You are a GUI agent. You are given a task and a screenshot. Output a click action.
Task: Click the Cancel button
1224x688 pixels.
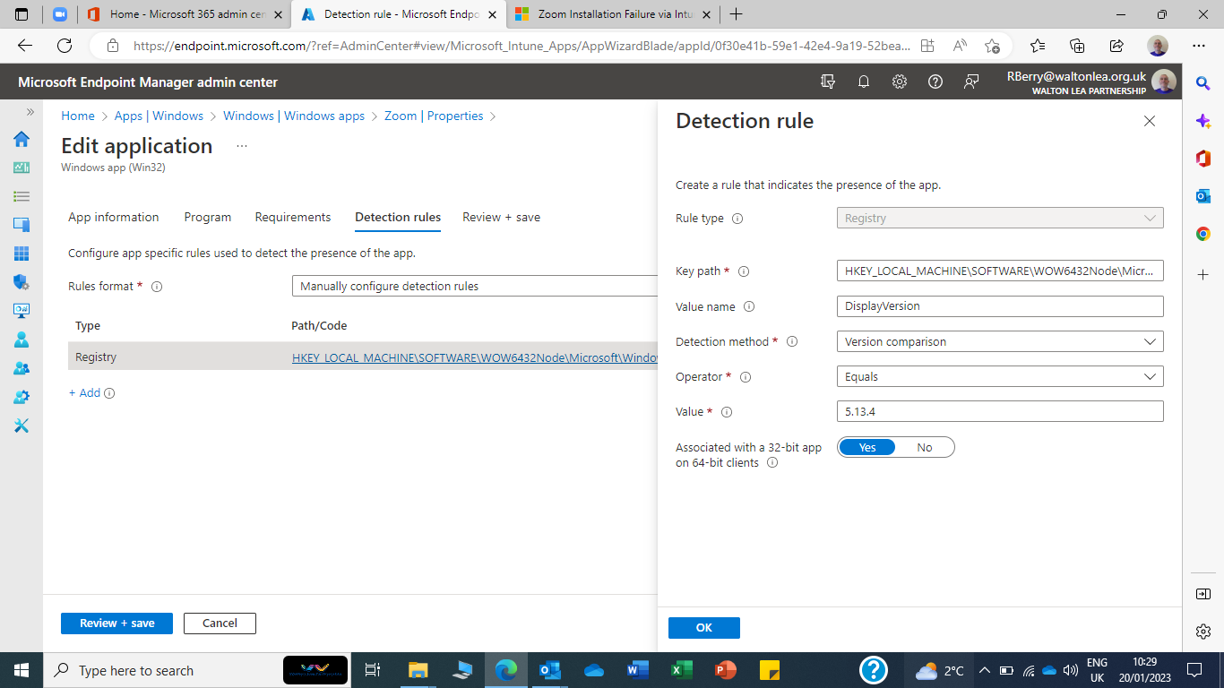(x=220, y=623)
